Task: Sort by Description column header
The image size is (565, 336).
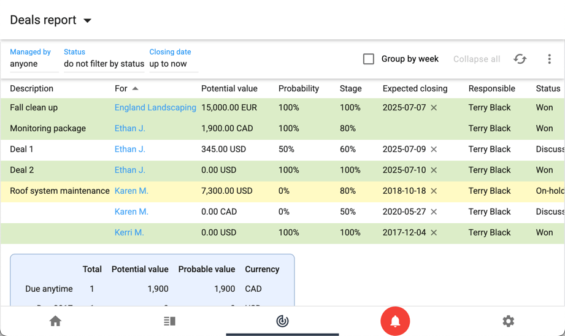Action: tap(32, 88)
